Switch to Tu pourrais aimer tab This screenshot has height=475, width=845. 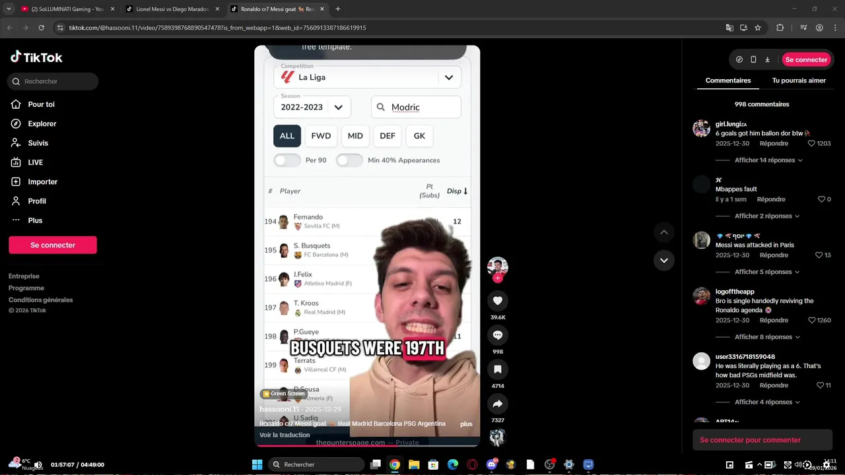(x=799, y=80)
